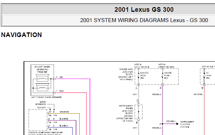Click the magenta VIO wire line

pos(90,107)
